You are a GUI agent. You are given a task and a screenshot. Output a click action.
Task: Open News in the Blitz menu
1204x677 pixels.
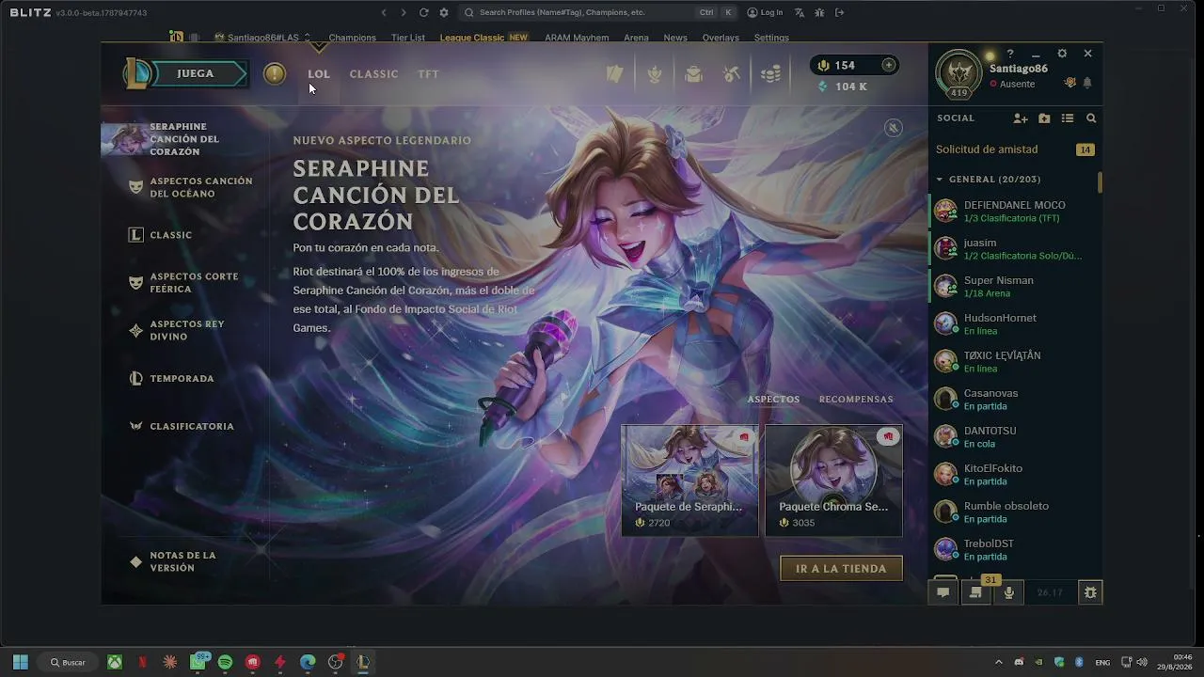coord(675,38)
